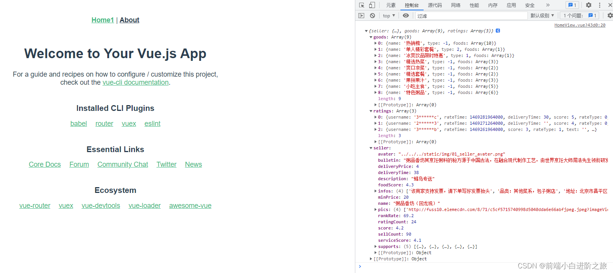The image size is (613, 273).
Task: Click the object info icon beside ratings
Action: (x=498, y=30)
